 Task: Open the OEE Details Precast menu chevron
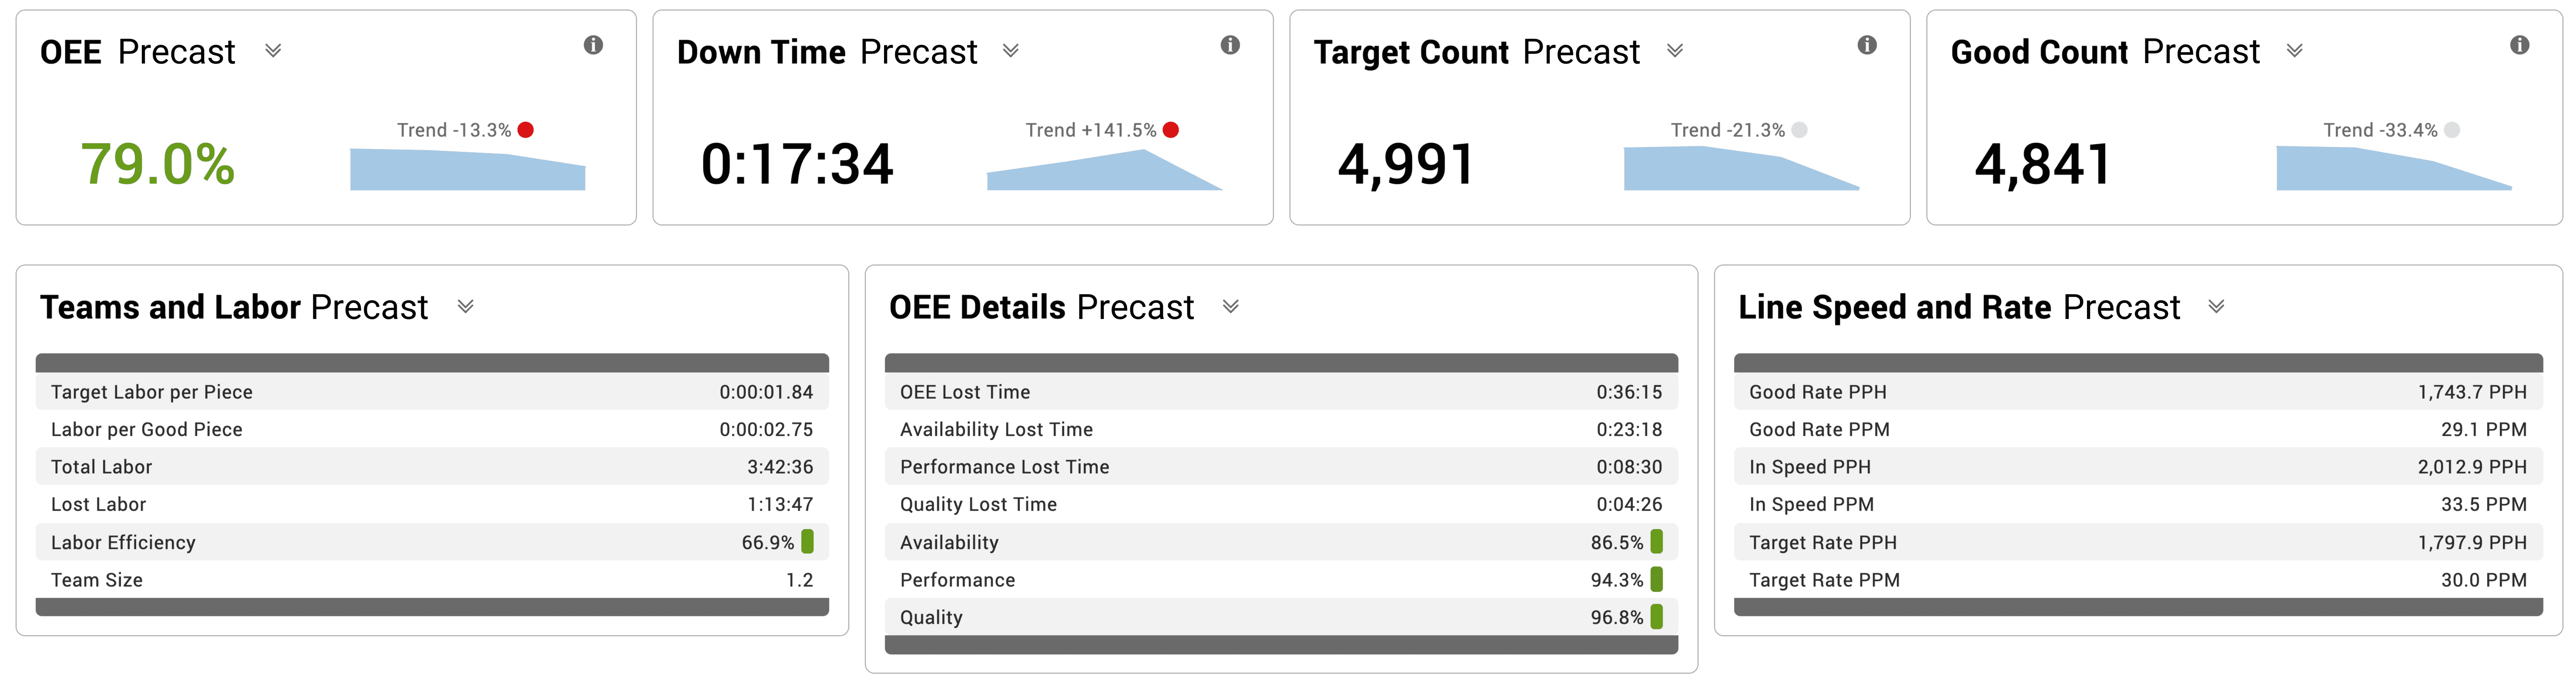click(1231, 307)
